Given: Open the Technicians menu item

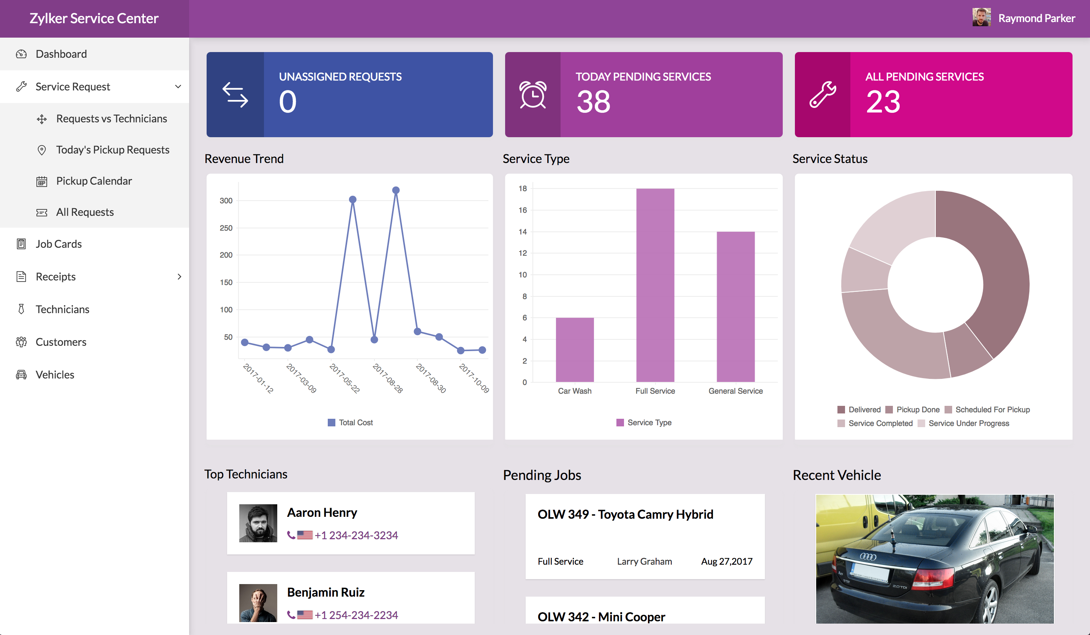Looking at the screenshot, I should (x=62, y=309).
